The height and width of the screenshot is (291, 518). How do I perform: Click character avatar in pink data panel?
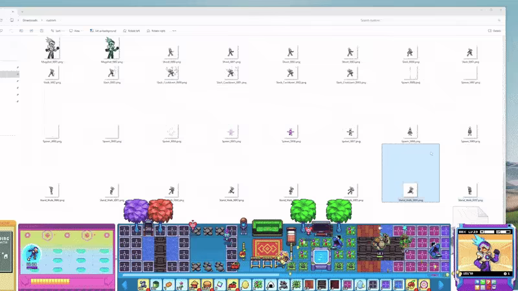click(x=32, y=253)
